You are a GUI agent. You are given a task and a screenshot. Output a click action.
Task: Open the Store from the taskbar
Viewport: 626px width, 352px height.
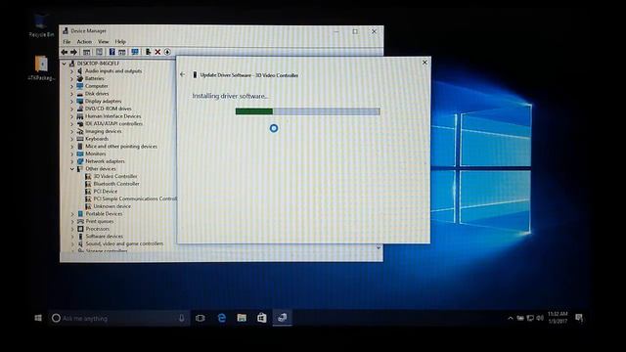coord(262,318)
